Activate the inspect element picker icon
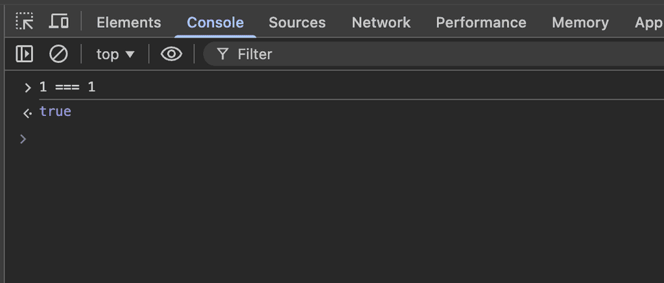This screenshot has height=283, width=664. click(25, 22)
